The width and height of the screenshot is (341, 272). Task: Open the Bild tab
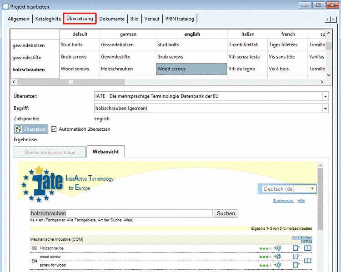coord(135,19)
